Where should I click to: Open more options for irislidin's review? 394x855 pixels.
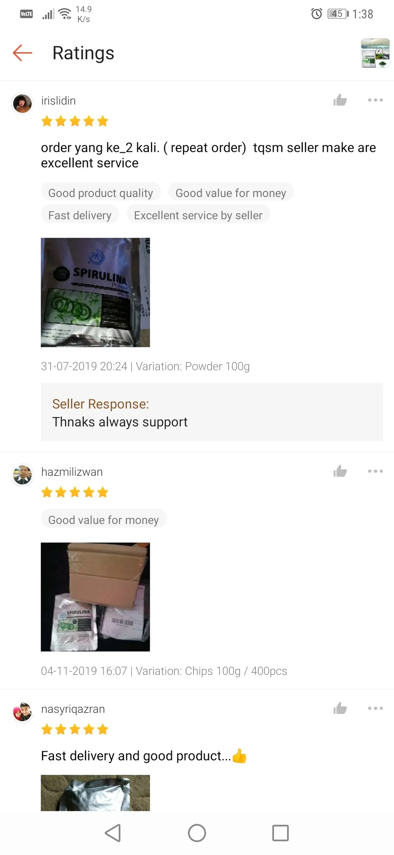coord(375,100)
